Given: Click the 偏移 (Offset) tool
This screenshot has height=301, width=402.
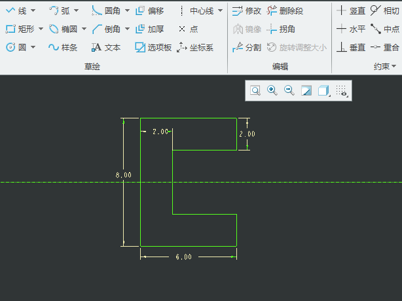Looking at the screenshot, I should click(x=150, y=10).
